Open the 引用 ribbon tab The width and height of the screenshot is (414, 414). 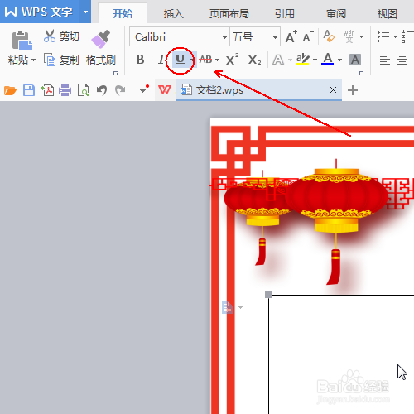coord(285,13)
